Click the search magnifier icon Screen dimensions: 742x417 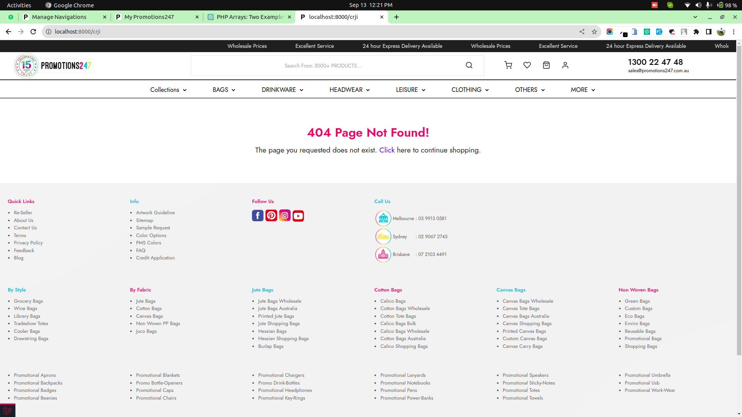469,65
